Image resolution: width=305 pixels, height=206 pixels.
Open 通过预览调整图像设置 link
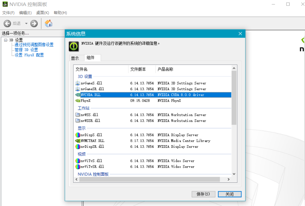34,45
